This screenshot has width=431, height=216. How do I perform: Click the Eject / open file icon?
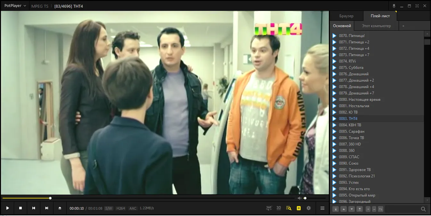click(60, 208)
